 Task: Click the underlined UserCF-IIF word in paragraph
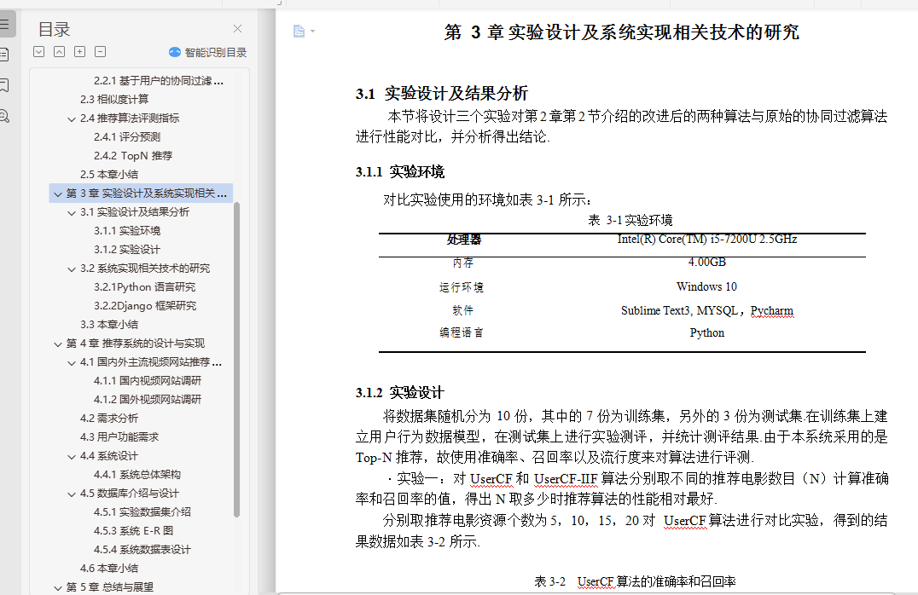pos(566,479)
